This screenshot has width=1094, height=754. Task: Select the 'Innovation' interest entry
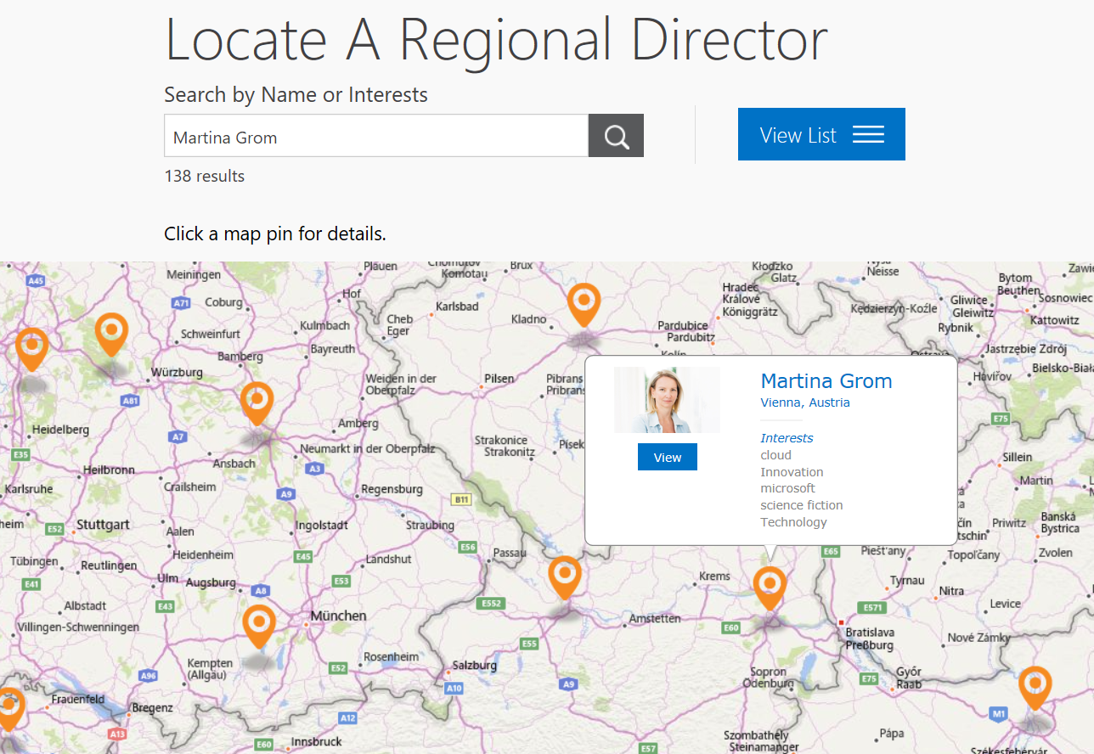[792, 472]
